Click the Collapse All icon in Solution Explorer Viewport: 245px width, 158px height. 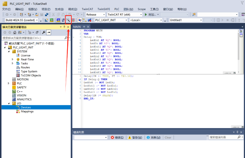coord(37,32)
